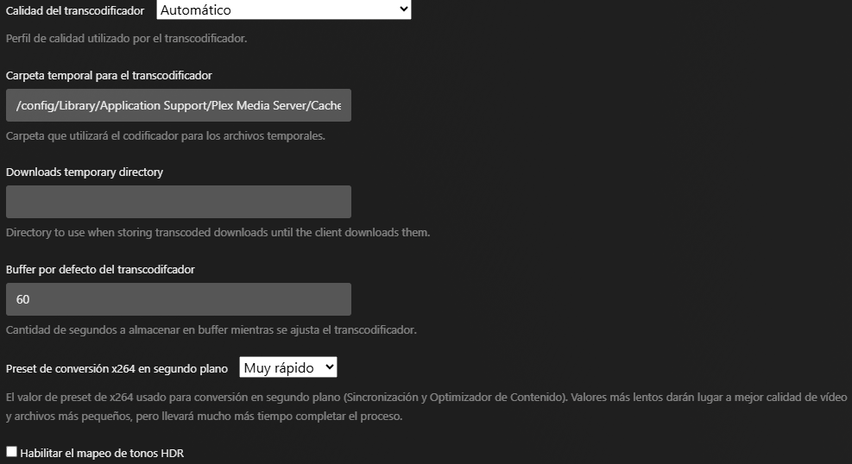The image size is (852, 464).
Task: Click the 'Preset de conversión x264 en segundo plano' label
Action: [117, 368]
